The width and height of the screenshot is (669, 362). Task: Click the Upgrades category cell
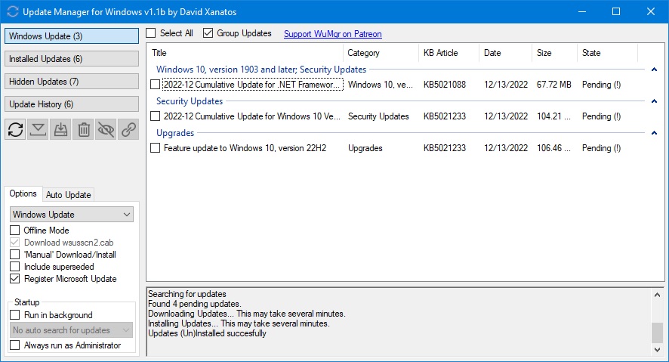(x=365, y=148)
